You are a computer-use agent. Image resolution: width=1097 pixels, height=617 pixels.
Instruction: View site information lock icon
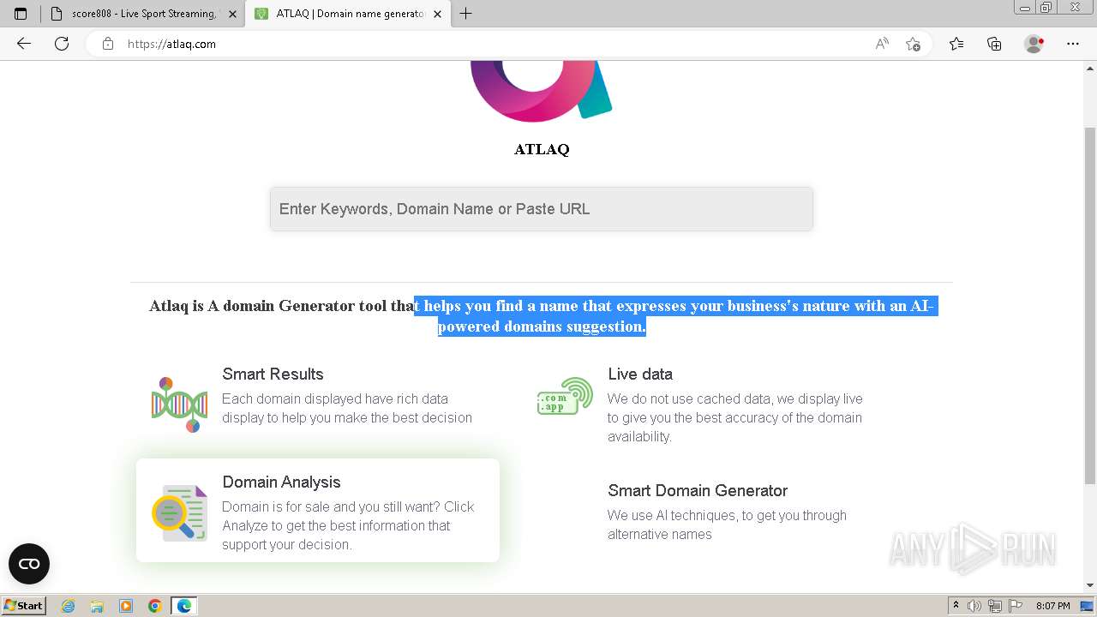(108, 44)
